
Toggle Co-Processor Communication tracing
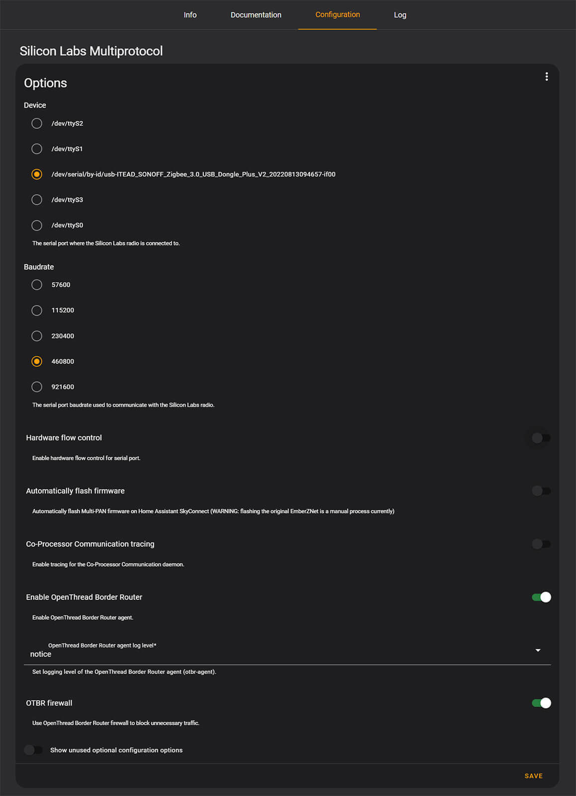click(541, 544)
